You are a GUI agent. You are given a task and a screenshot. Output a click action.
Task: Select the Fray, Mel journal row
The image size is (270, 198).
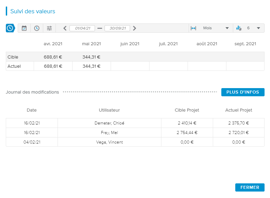(109, 133)
